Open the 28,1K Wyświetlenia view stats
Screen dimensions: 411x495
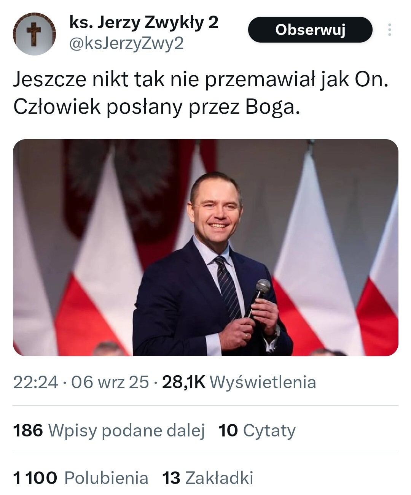tap(239, 382)
